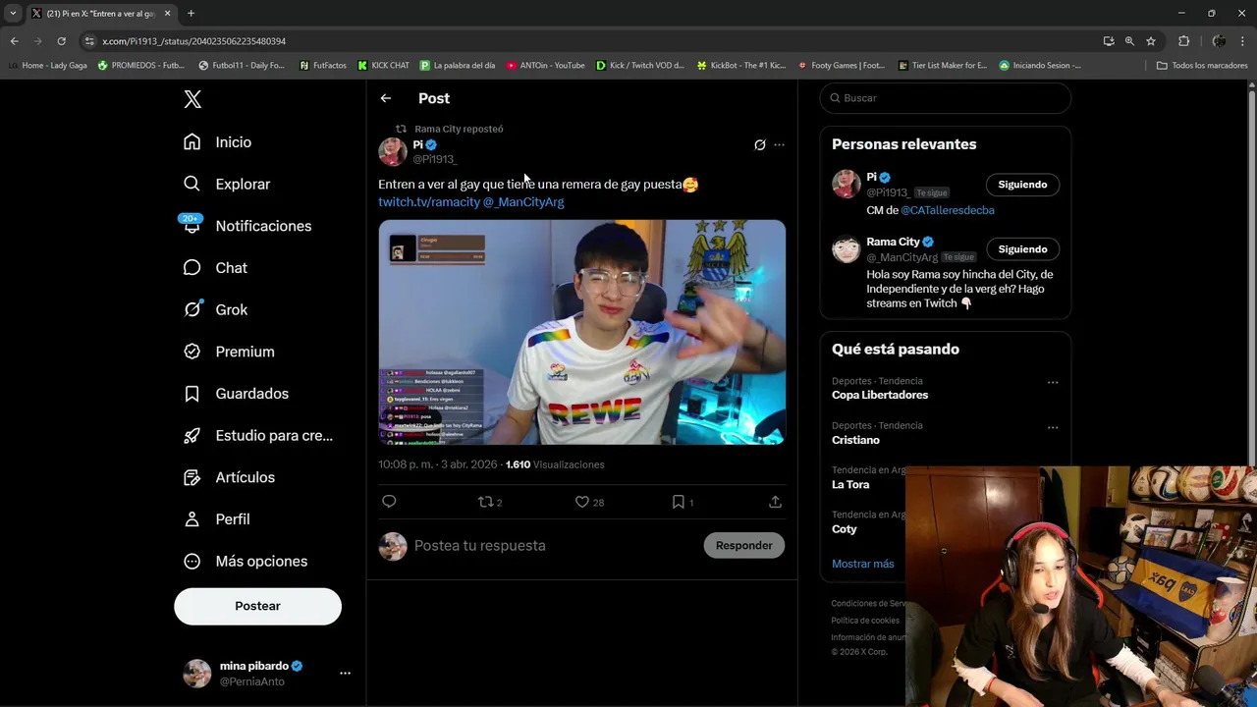Open account three-dot menu for mina pibardo
The height and width of the screenshot is (707, 1257).
pos(345,674)
